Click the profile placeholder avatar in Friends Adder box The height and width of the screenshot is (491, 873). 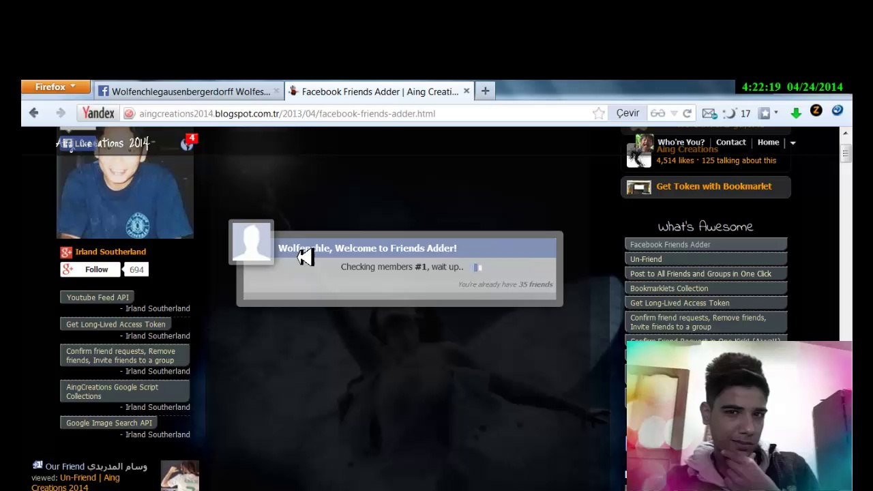[252, 241]
